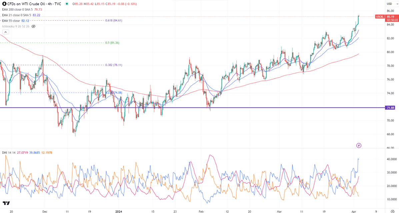Open the CFDs on WTI Crude Oil title
Screen dimensions: 399x213
click(x=34, y=4)
